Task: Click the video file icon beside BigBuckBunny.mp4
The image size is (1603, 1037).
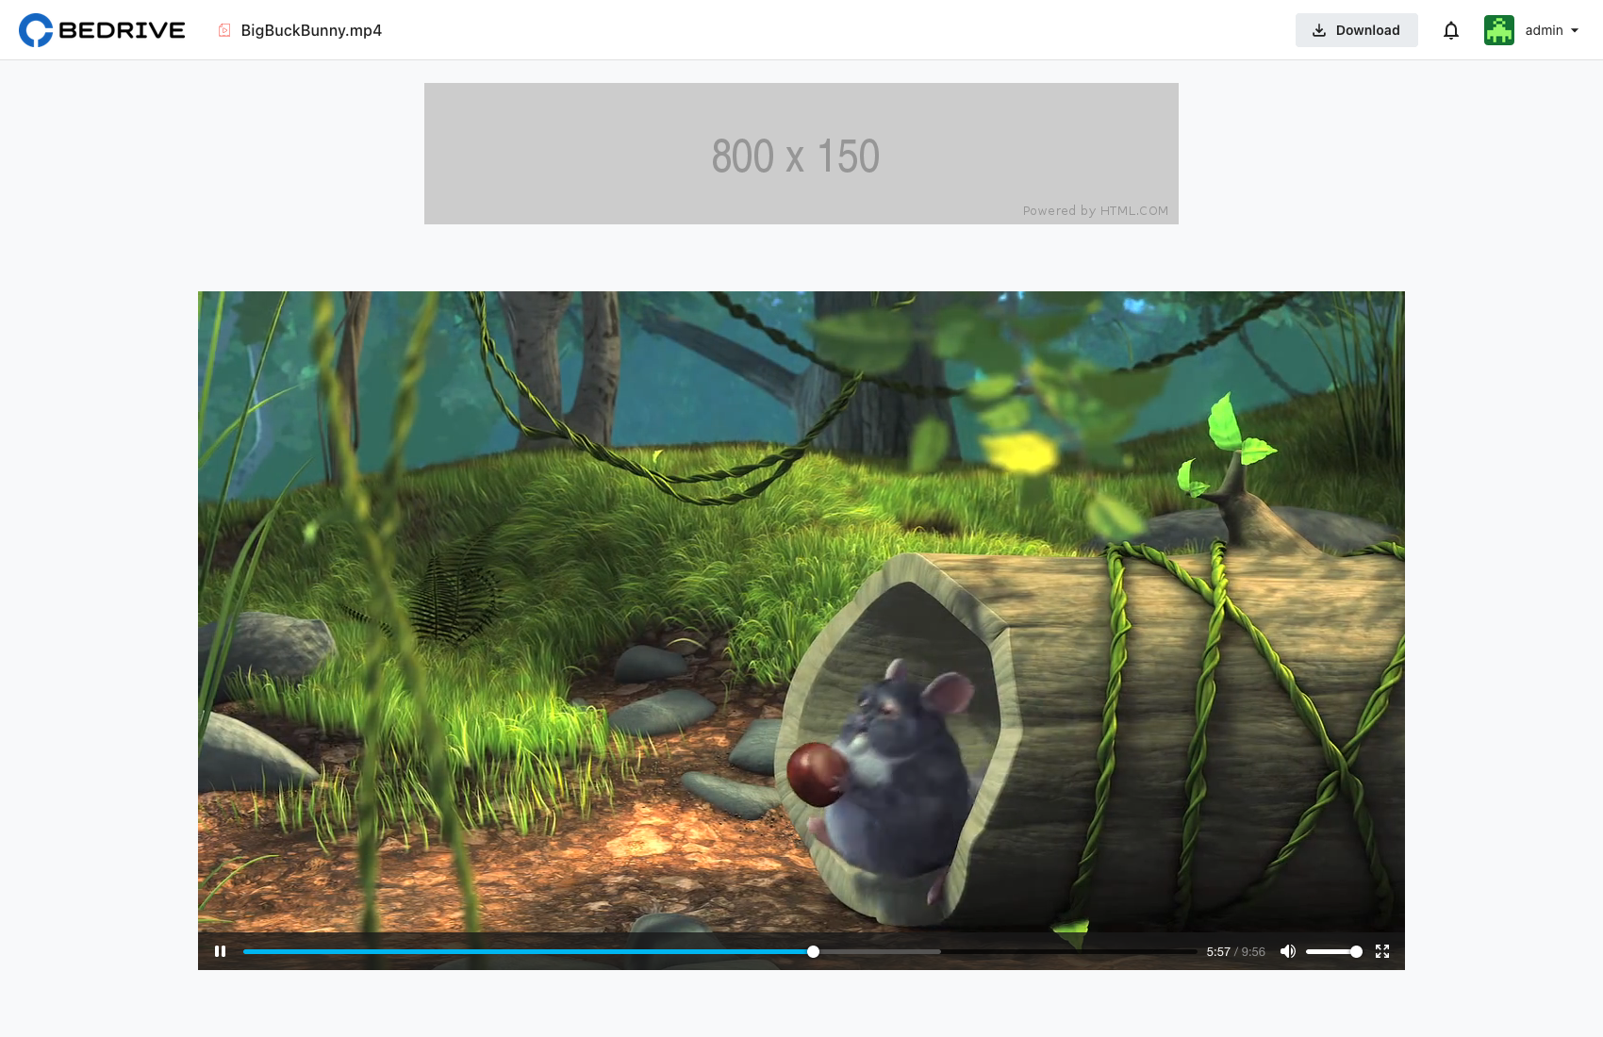Action: coord(224,30)
